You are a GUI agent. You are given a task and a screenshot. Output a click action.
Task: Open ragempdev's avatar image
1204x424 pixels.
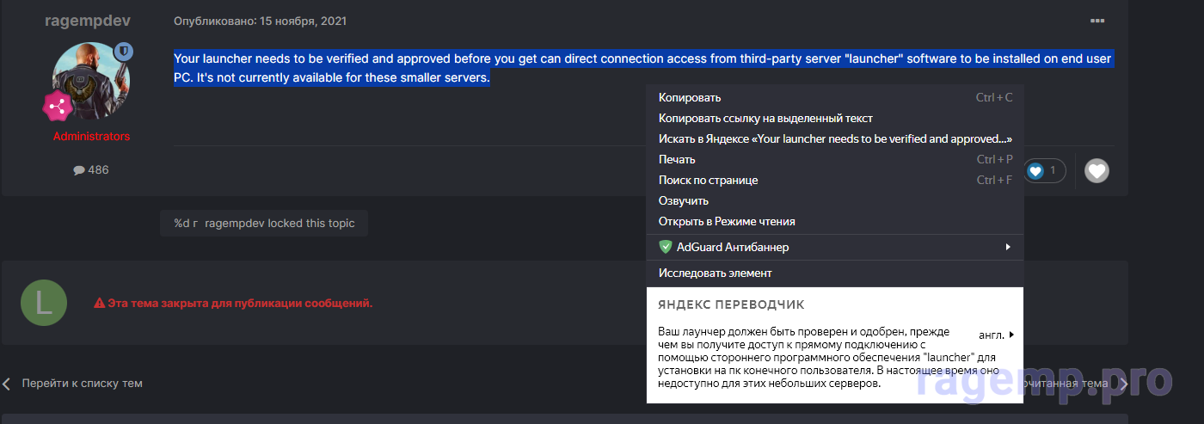click(87, 81)
